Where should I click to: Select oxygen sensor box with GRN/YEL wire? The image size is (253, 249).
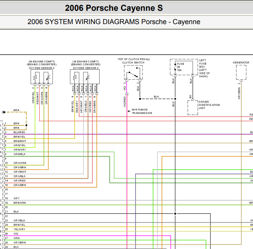[42, 77]
